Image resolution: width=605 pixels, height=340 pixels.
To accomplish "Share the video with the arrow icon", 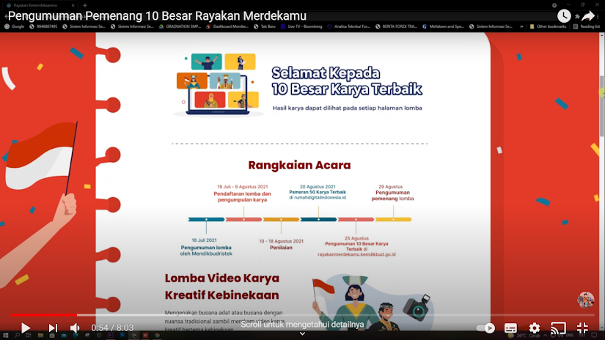I will 587,16.
